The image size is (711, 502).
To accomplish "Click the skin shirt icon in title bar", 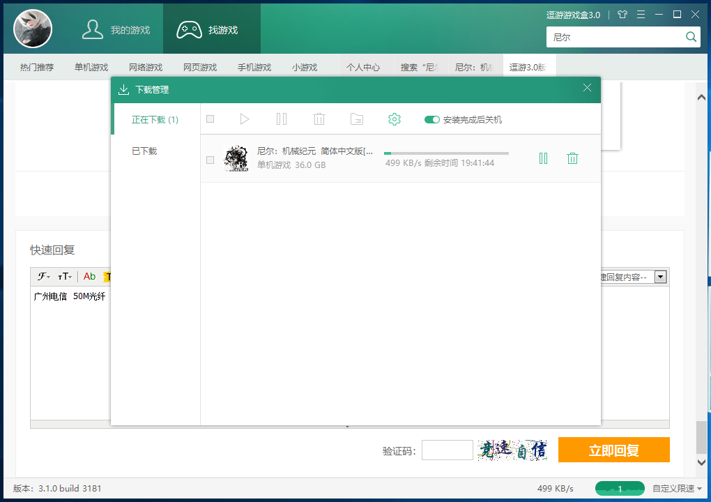I will pos(622,15).
